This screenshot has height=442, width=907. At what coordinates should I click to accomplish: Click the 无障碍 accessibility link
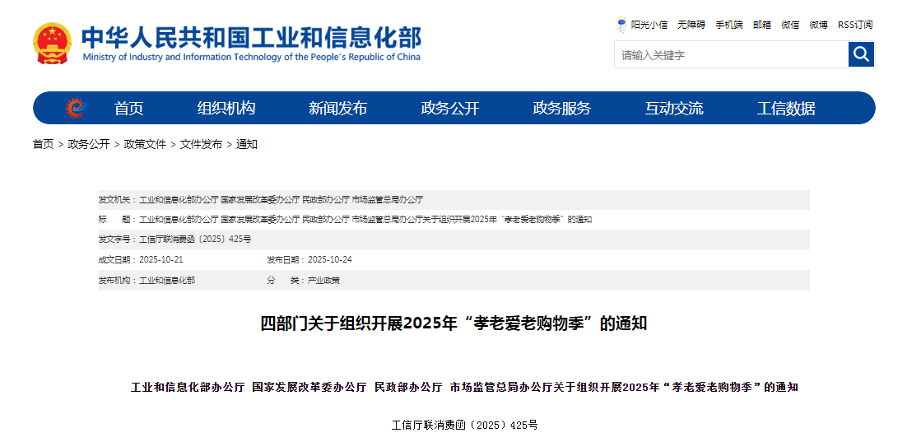[x=691, y=25]
